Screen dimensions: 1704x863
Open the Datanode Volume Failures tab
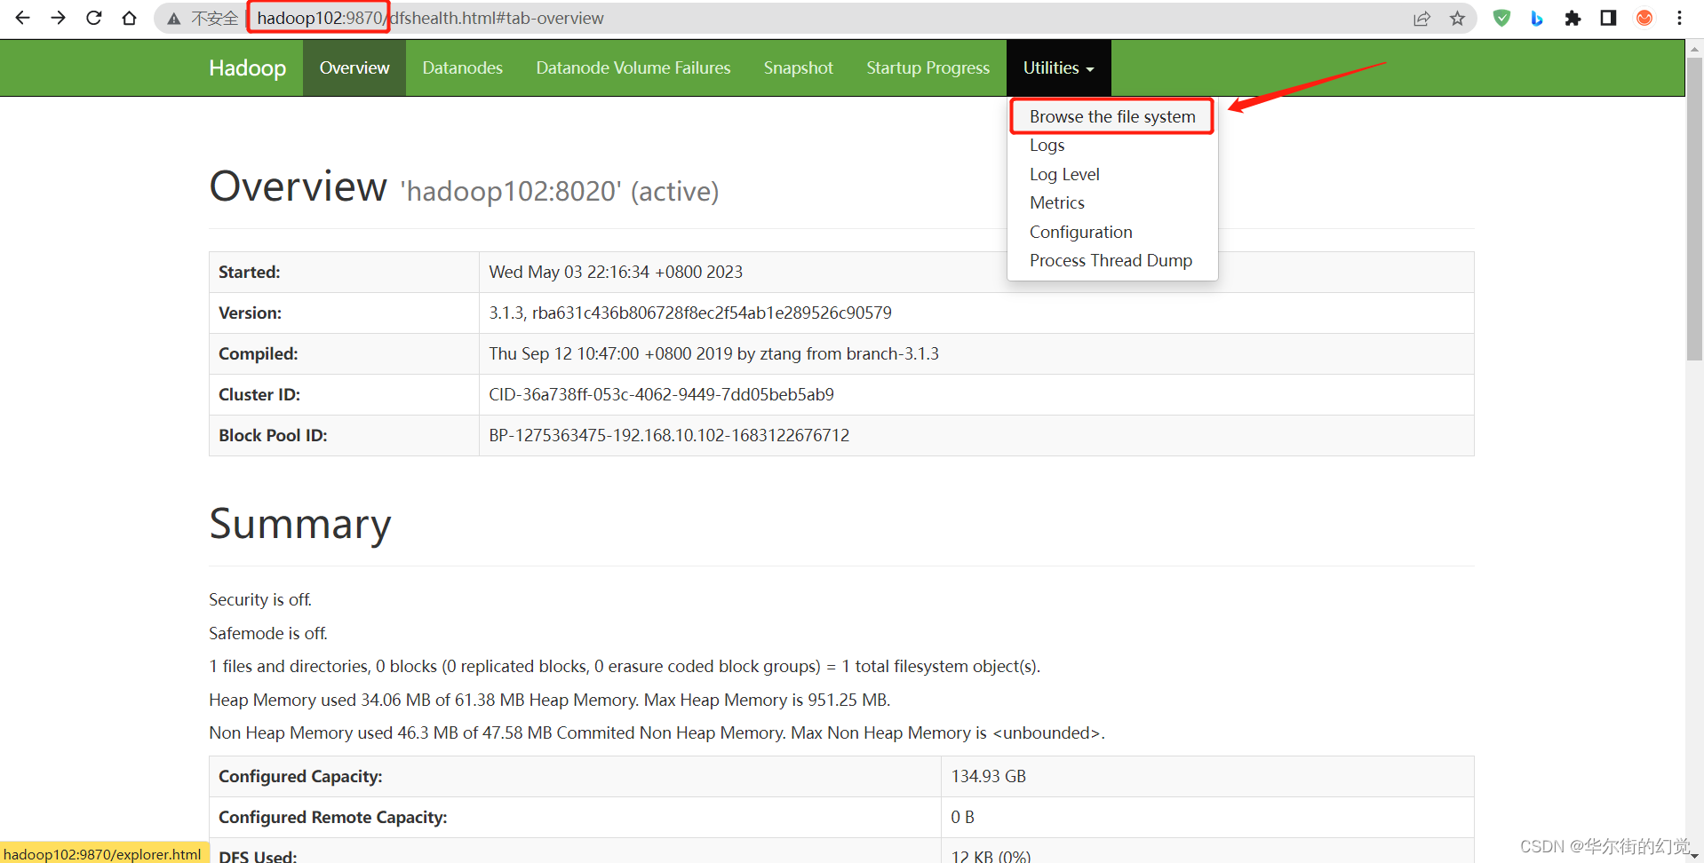point(633,67)
